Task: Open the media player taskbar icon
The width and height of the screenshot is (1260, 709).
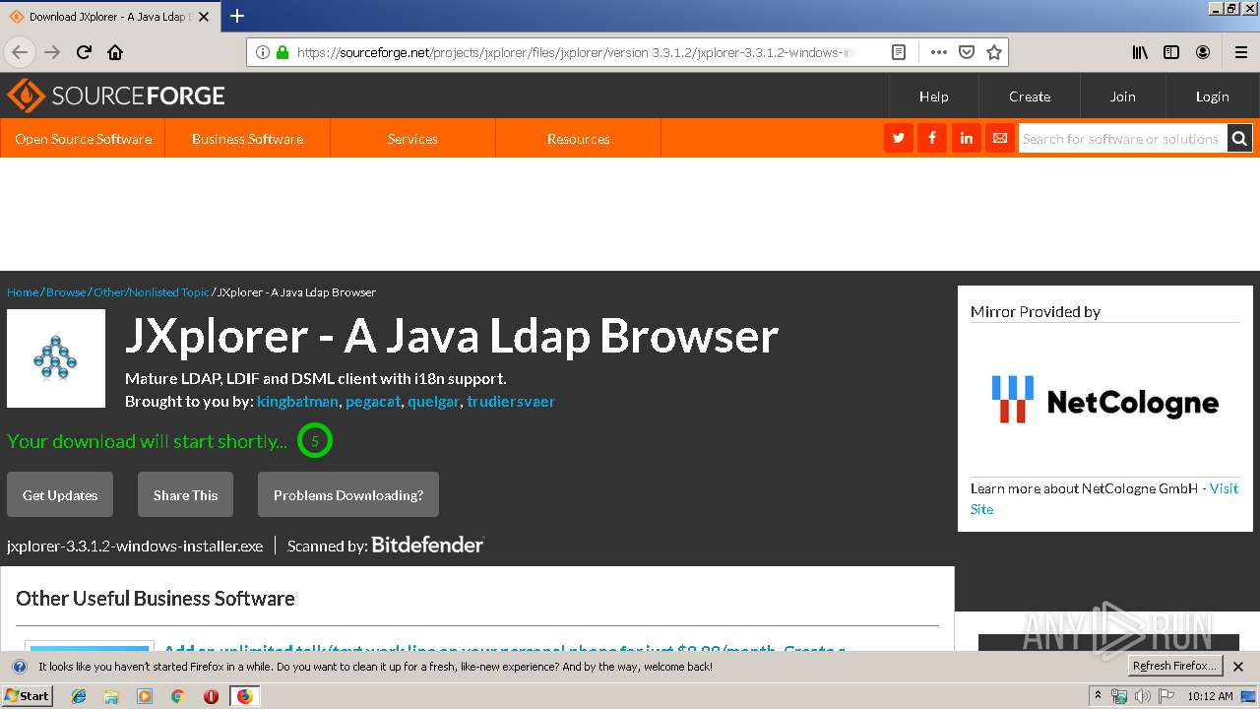Action: [x=145, y=696]
